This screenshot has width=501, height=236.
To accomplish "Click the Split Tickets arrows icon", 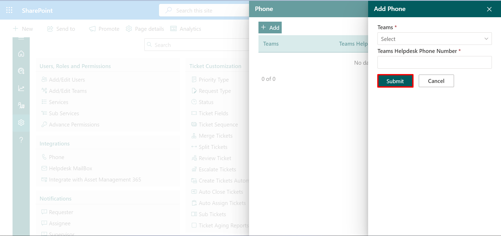I will [194, 147].
